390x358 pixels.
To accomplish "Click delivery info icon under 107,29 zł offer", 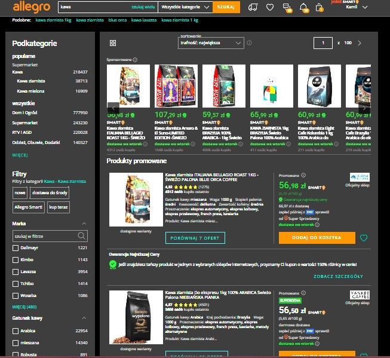I will (193, 144).
